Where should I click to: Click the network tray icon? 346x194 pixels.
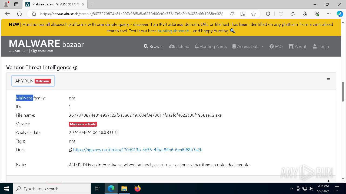(x=305, y=189)
